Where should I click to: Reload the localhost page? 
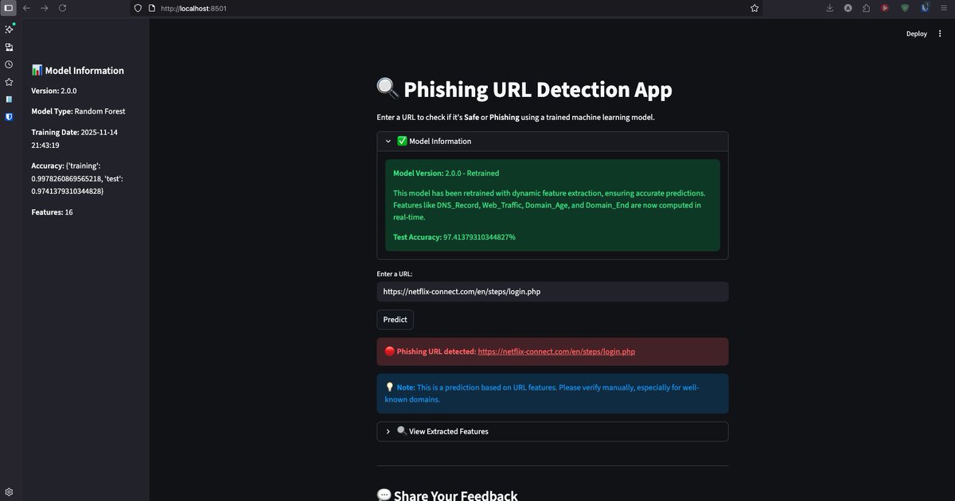[63, 7]
